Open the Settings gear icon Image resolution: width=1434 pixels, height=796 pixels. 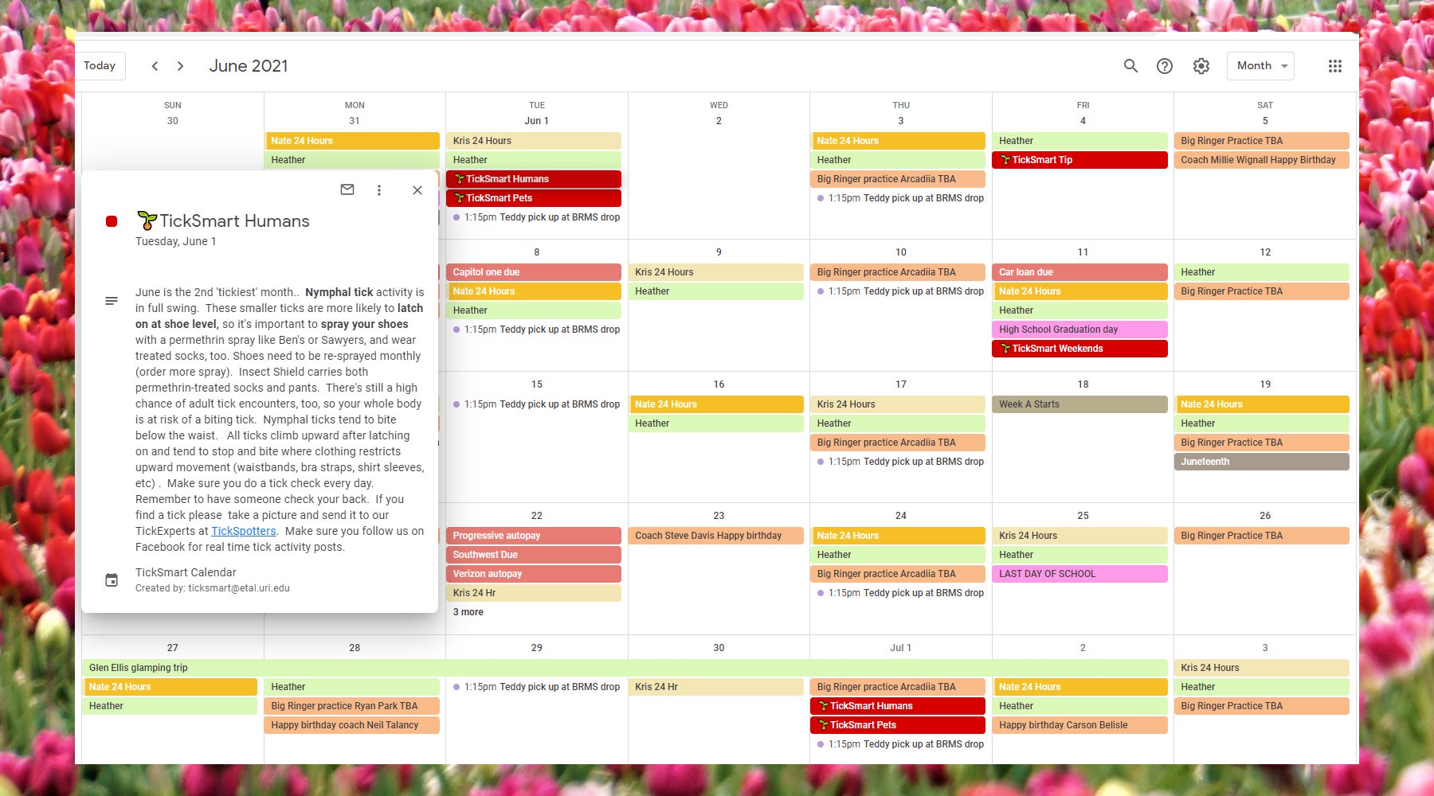[1201, 66]
